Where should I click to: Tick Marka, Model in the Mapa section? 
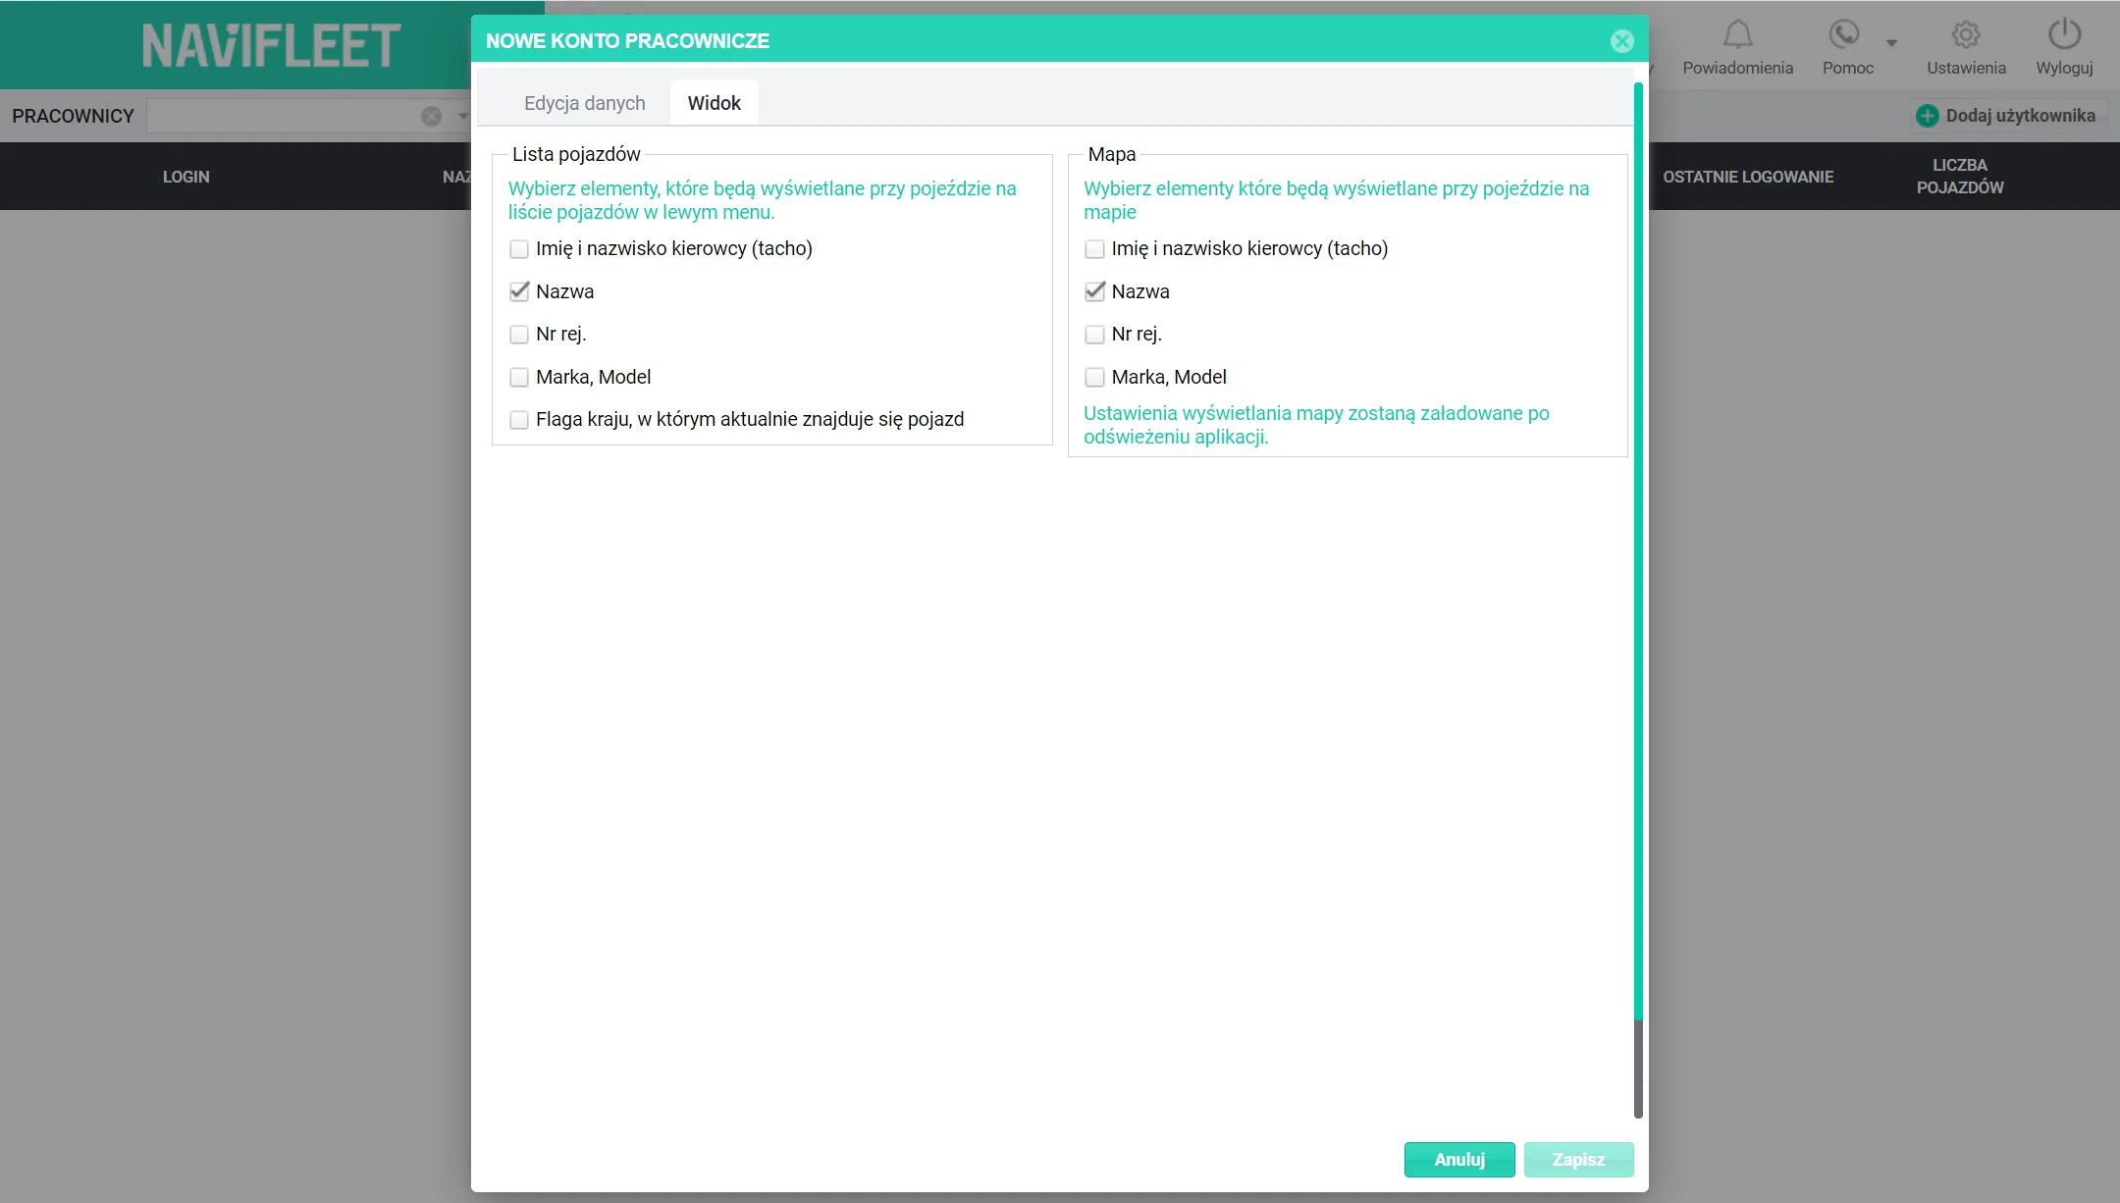coord(1094,377)
